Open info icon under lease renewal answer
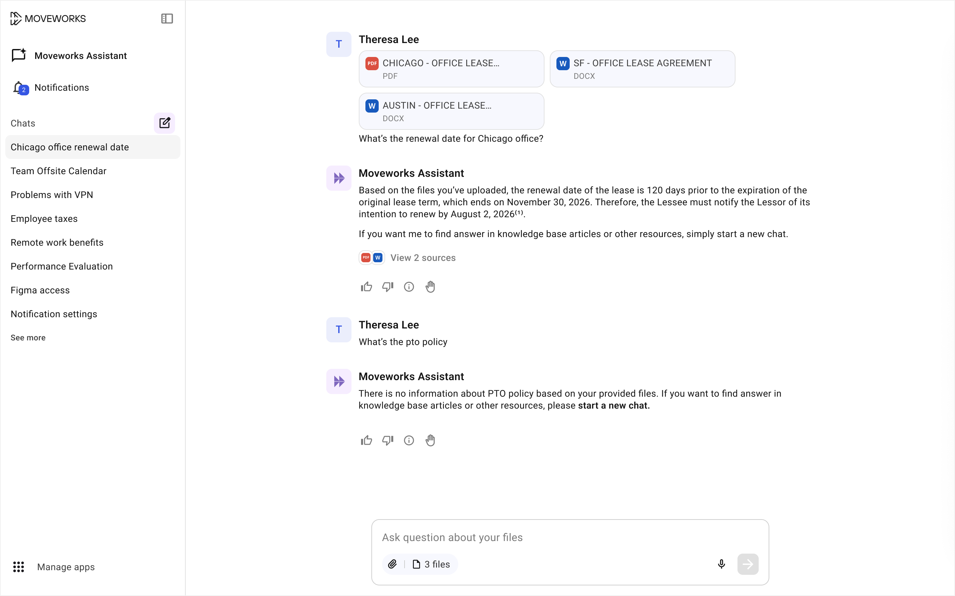Screen dimensions: 955x596 click(409, 286)
